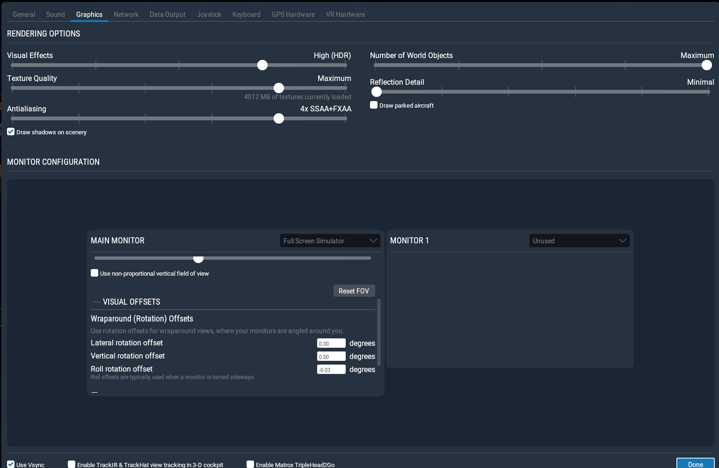The width and height of the screenshot is (719, 468).
Task: Click the Reset FOV button
Action: tap(354, 291)
